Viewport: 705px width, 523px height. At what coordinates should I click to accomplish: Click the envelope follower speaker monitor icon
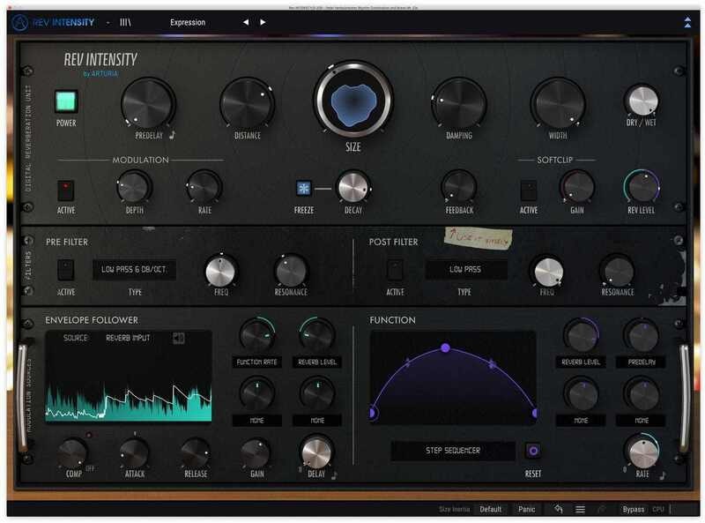(179, 338)
